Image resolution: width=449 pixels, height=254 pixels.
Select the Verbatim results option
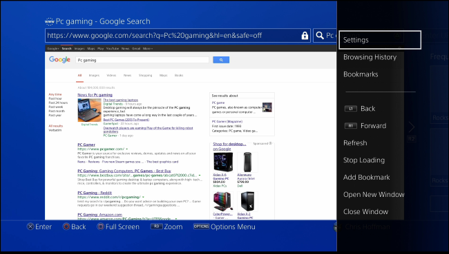point(55,130)
